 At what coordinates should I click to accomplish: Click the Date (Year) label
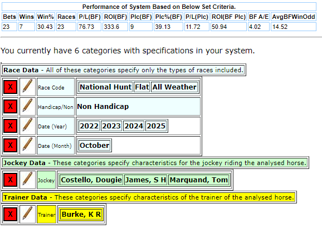point(56,126)
